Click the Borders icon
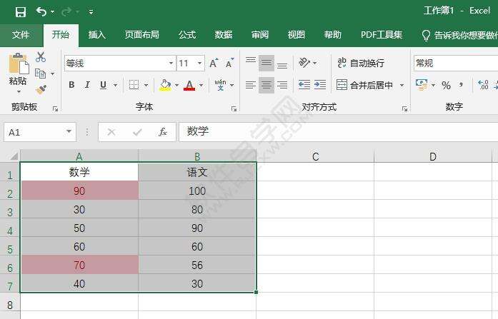 click(x=134, y=85)
